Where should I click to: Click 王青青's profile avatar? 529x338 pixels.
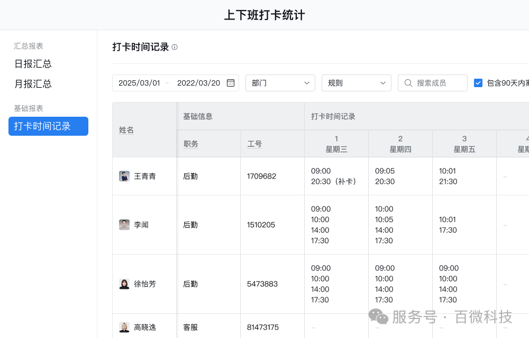pyautogui.click(x=124, y=176)
